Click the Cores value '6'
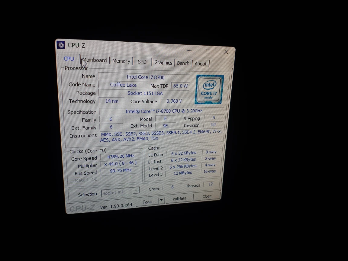The image size is (348, 261). [x=172, y=187]
